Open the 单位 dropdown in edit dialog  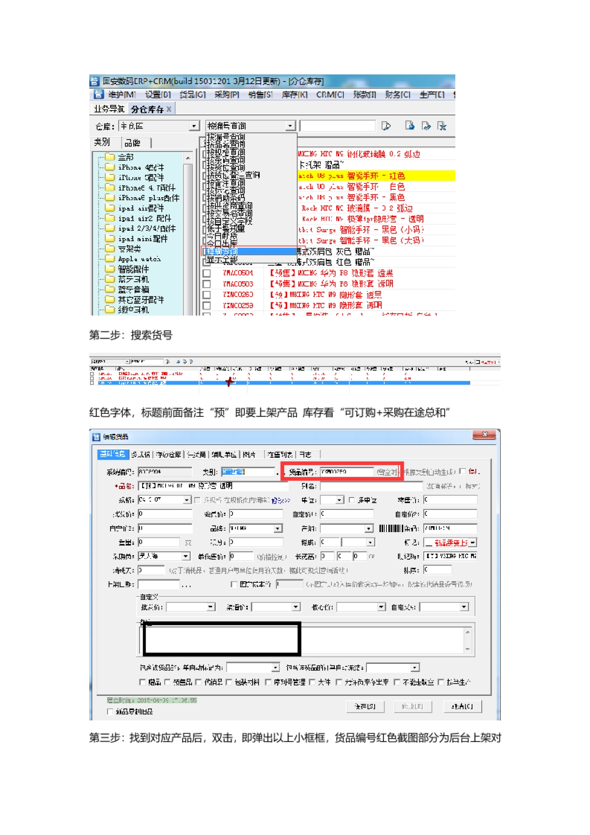pos(340,500)
